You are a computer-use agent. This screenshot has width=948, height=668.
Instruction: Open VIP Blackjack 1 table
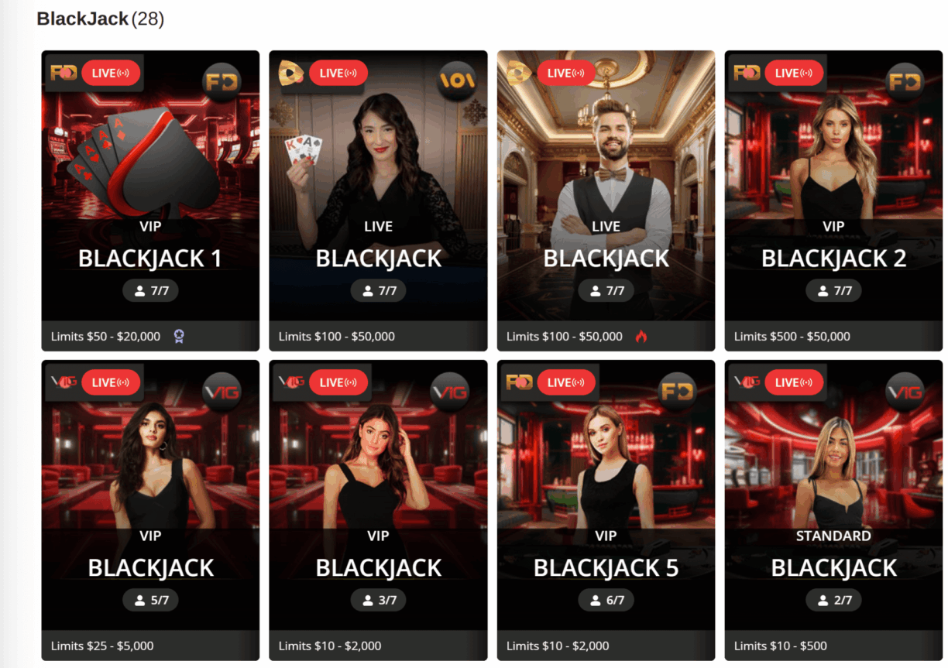150,200
